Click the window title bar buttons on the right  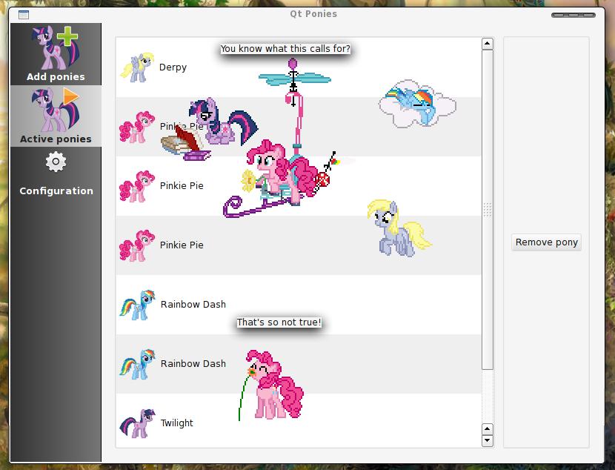coord(573,15)
